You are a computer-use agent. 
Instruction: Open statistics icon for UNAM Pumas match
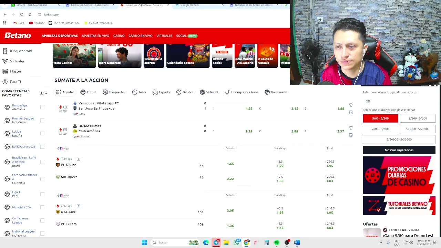tap(351, 135)
